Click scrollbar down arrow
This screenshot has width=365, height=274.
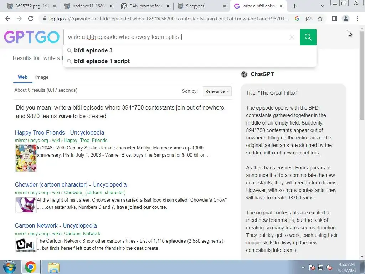(x=362, y=257)
